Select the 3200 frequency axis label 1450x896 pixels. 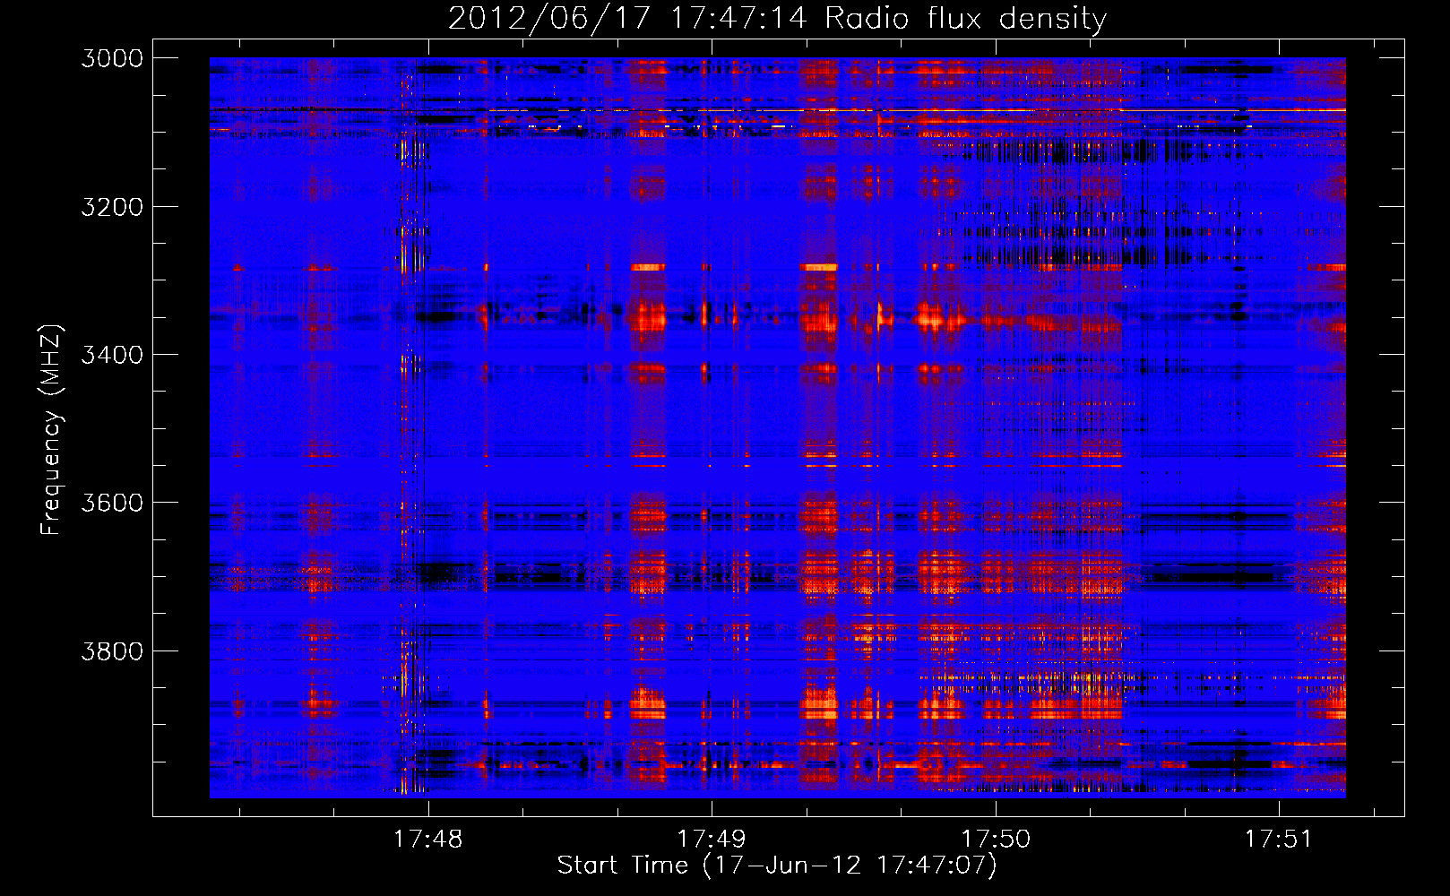[112, 207]
